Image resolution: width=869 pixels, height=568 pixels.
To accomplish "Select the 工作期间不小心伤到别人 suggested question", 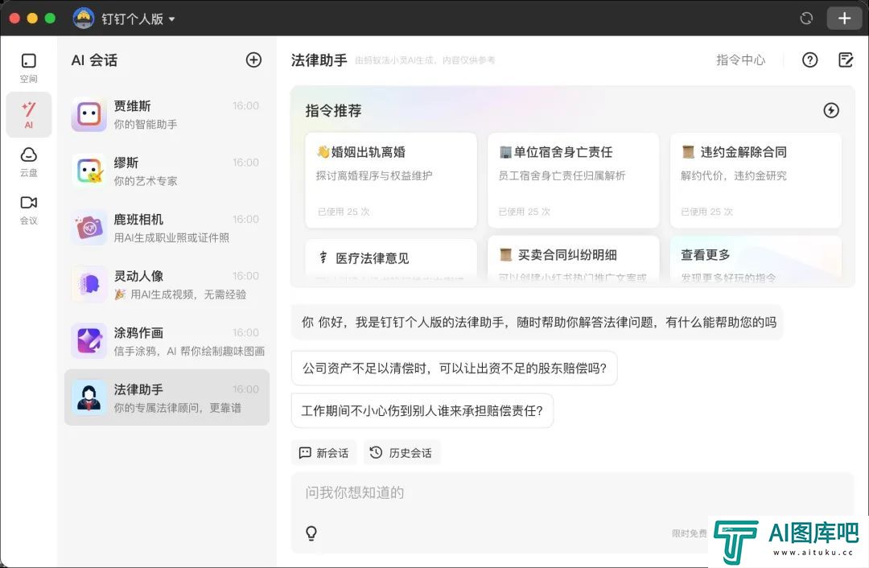I will click(x=422, y=410).
